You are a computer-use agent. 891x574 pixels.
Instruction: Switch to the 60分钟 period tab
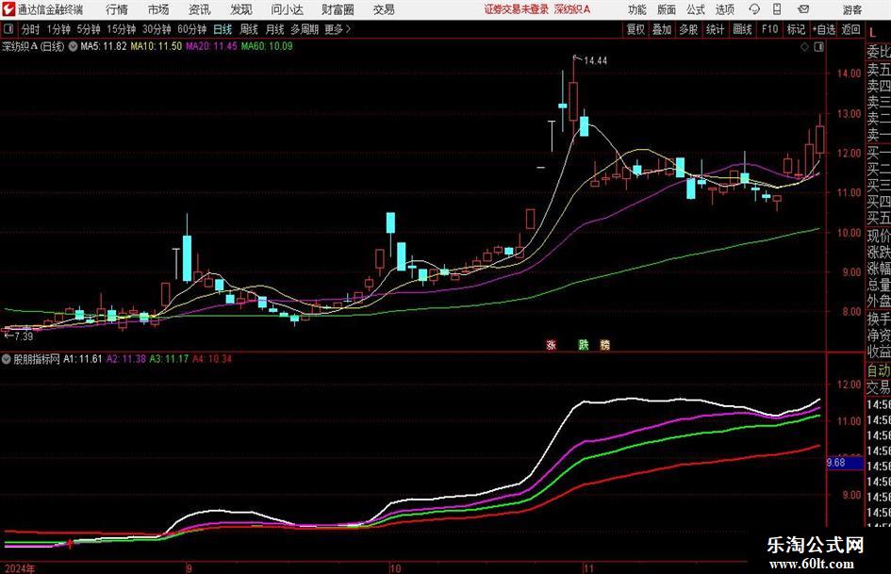pyautogui.click(x=192, y=29)
